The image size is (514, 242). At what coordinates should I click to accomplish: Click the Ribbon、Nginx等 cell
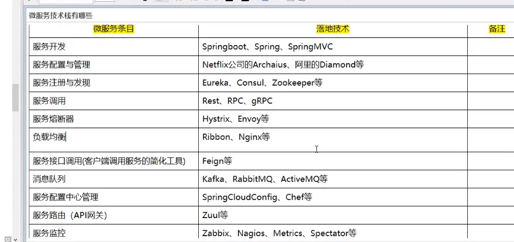point(333,140)
